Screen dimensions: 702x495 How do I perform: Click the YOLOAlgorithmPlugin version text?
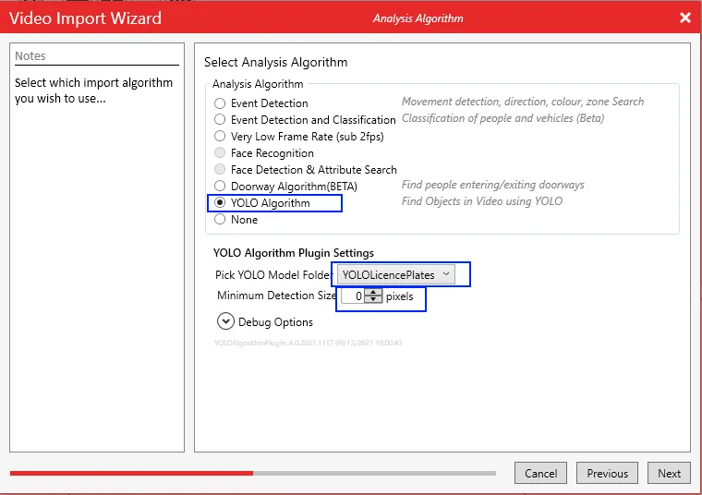point(308,343)
